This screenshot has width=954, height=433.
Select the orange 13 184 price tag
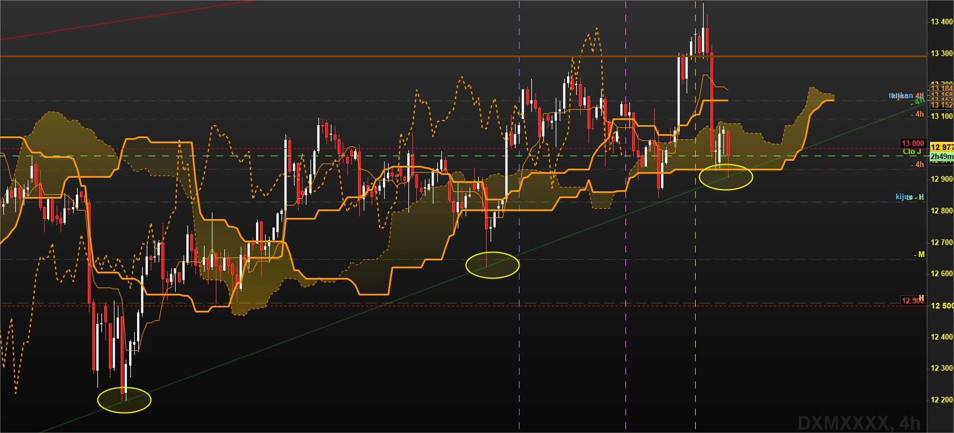pos(942,88)
